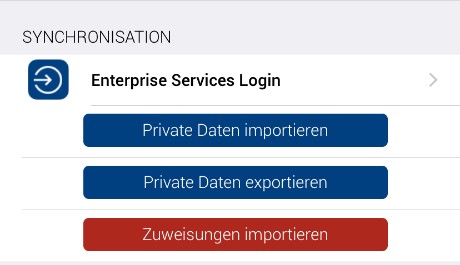Image resolution: width=460 pixels, height=265 pixels.
Task: Click the blue Enterprise Services login icon
Action: click(x=48, y=80)
